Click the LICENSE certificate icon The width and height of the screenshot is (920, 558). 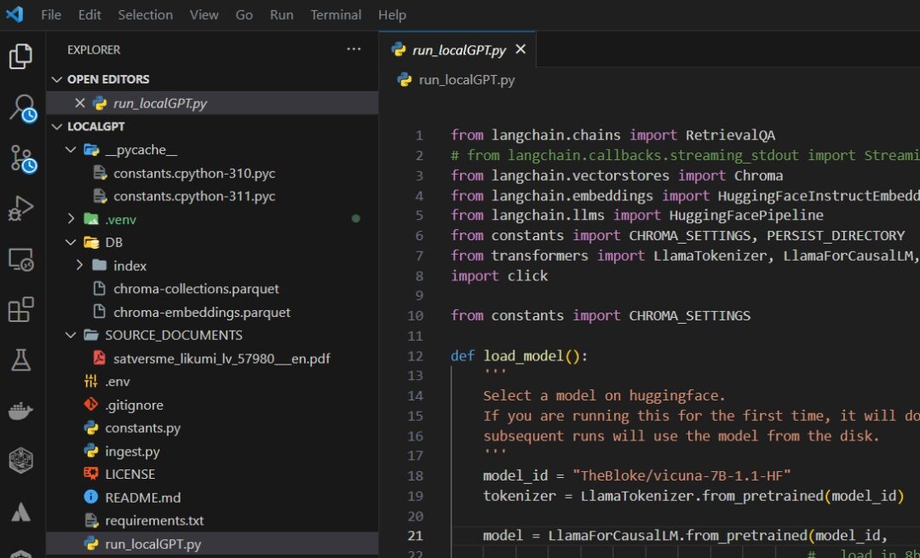(91, 474)
